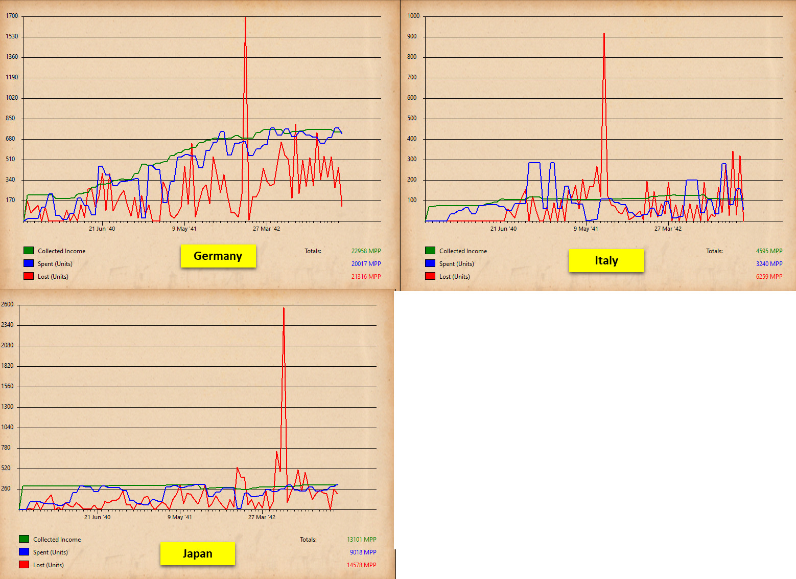Select the '9 May '41' date on Italy chart
This screenshot has height=579, width=796.
coord(586,229)
